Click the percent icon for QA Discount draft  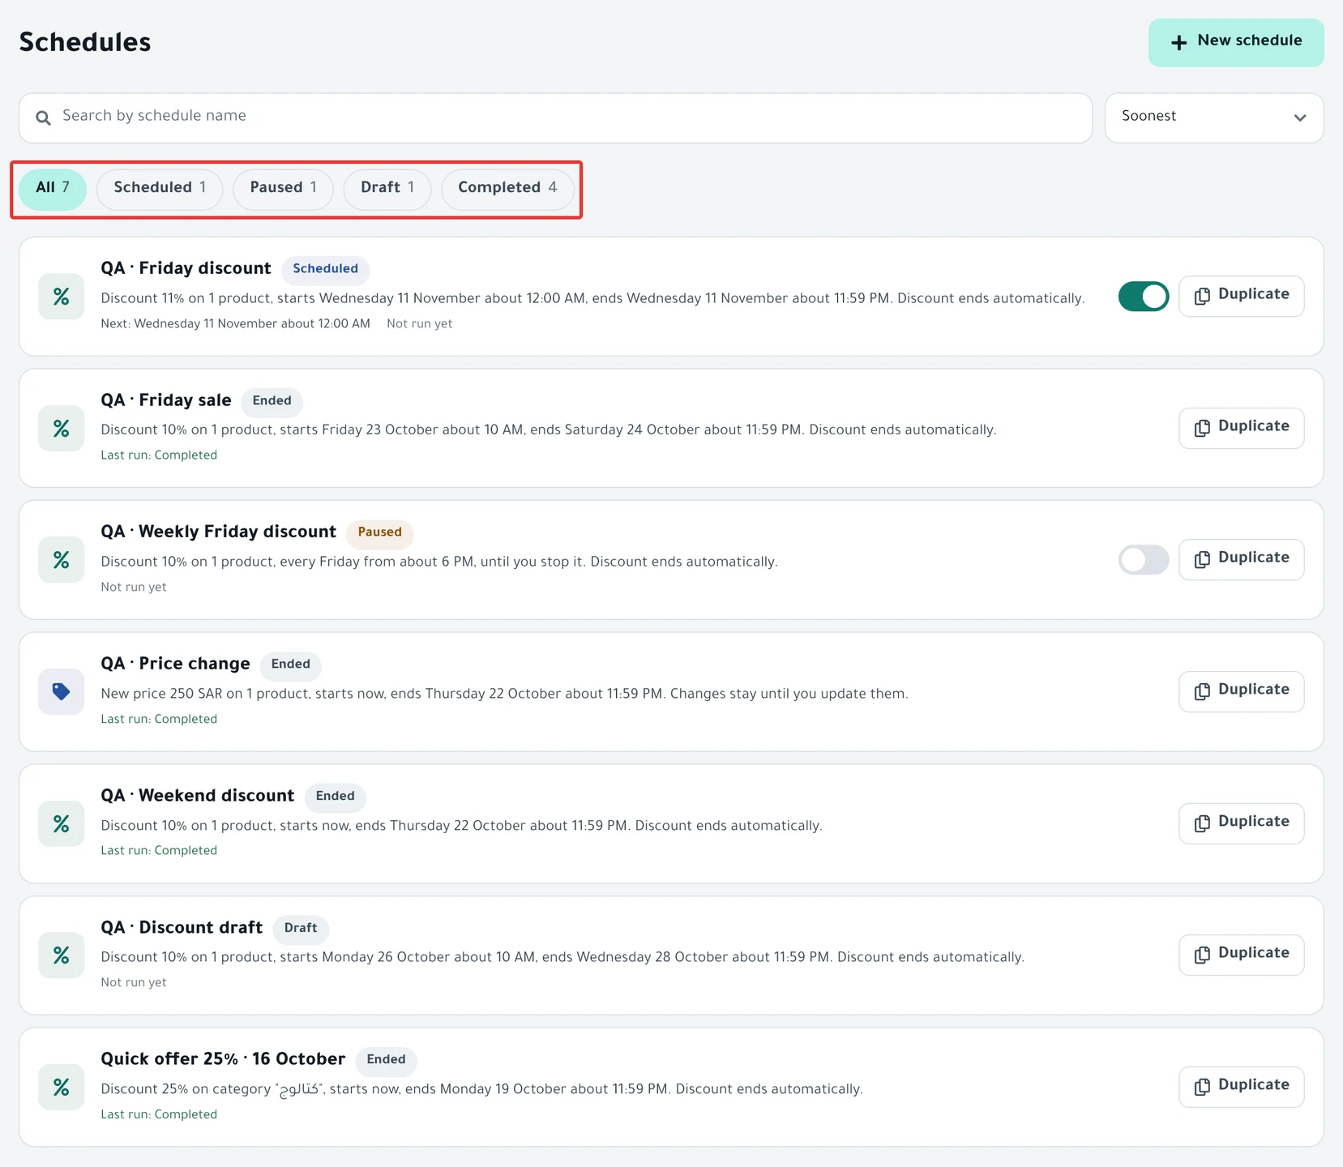tap(62, 955)
